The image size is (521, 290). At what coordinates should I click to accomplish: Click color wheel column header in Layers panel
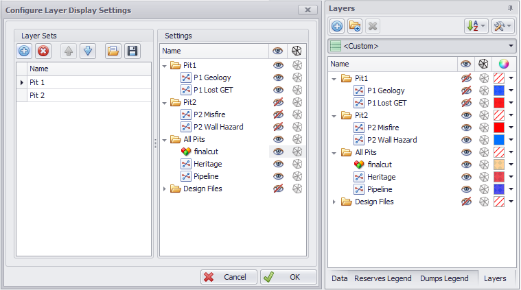click(504, 64)
